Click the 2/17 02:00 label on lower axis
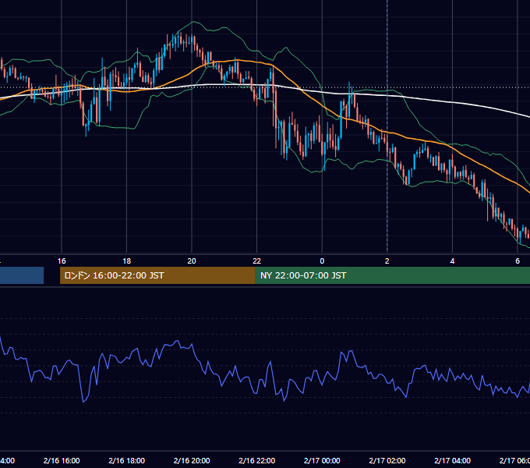This screenshot has height=468, width=530. pyautogui.click(x=387, y=460)
